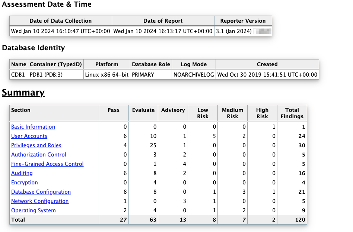Click Privileges and Roles Evaluate value 25

pos(153,145)
